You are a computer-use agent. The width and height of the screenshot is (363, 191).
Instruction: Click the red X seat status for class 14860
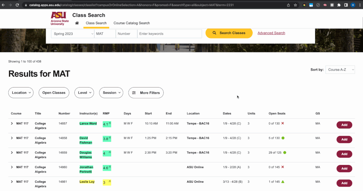pyautogui.click(x=282, y=167)
